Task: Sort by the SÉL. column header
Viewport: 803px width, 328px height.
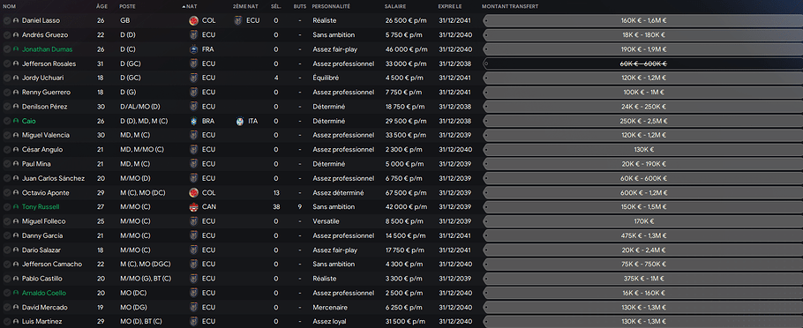Action: (275, 7)
